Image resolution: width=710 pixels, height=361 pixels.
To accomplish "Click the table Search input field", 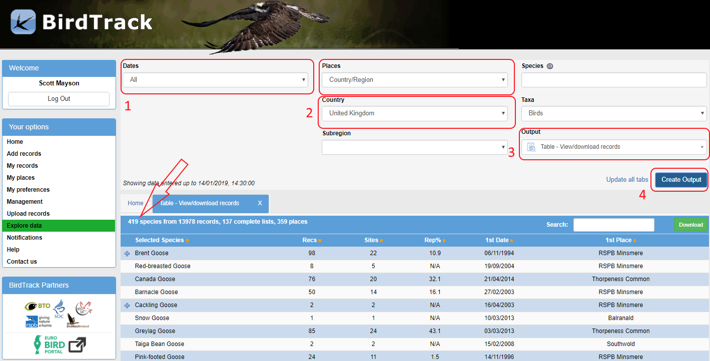I will [613, 225].
